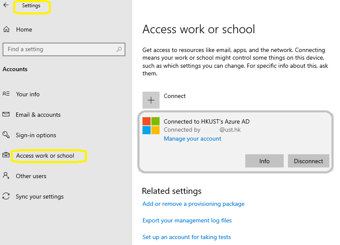The image size is (340, 245).
Task: Open Add or remove a provisioning package
Action: (193, 204)
